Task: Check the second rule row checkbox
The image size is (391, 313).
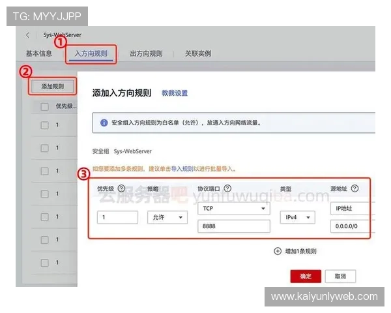Action: 44,148
